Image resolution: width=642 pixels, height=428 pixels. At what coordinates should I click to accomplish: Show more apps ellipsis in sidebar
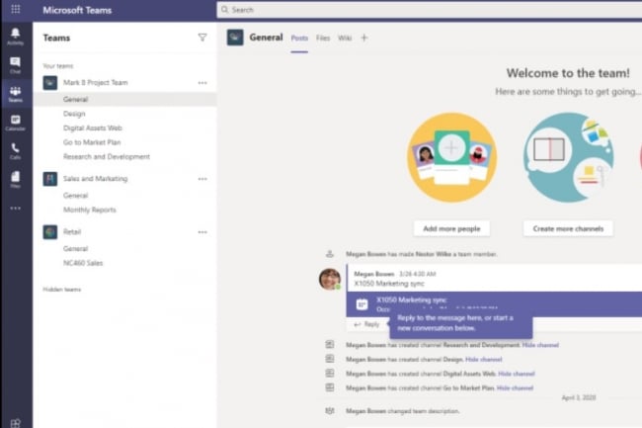click(15, 208)
